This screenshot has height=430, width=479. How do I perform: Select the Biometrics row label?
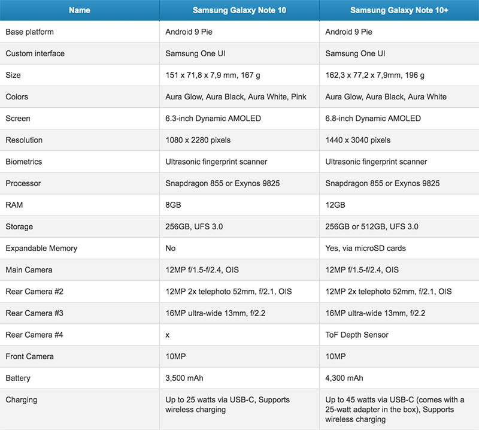click(x=24, y=161)
